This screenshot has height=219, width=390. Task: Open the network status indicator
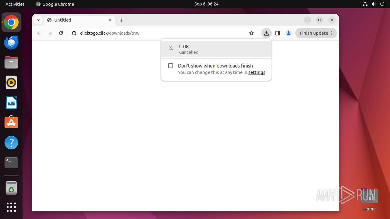point(365,4)
